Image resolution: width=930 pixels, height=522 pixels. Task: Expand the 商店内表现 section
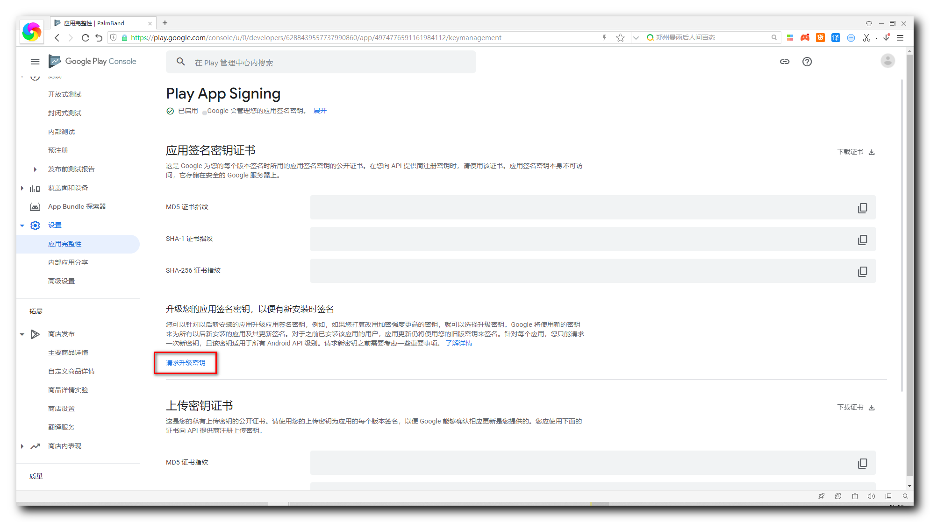[x=22, y=446]
